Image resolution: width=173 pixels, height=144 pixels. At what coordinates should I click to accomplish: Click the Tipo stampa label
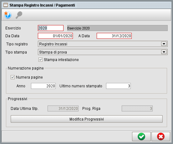point(16,52)
